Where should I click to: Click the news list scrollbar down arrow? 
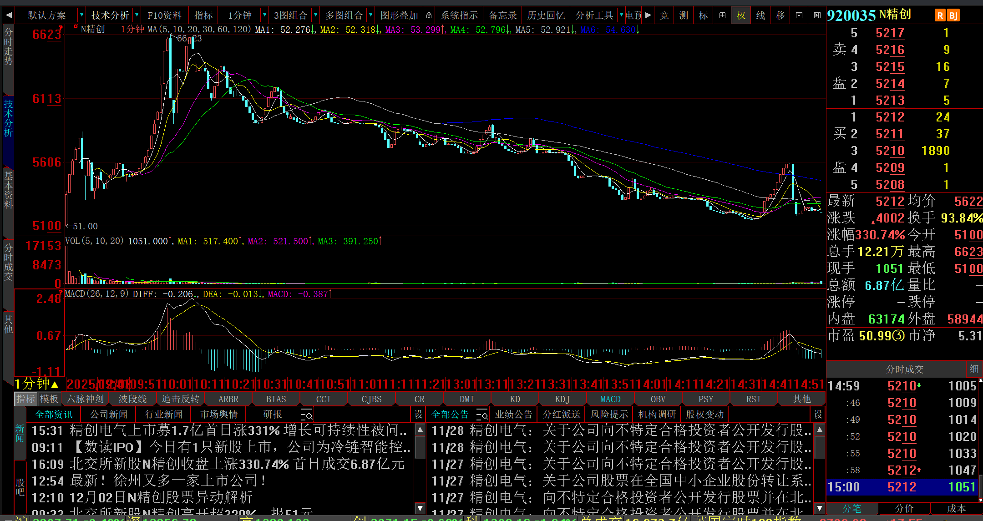tap(420, 508)
